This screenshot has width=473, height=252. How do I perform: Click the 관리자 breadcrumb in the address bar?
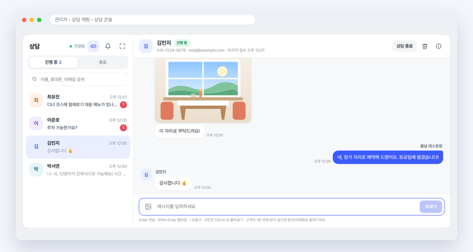(x=61, y=20)
